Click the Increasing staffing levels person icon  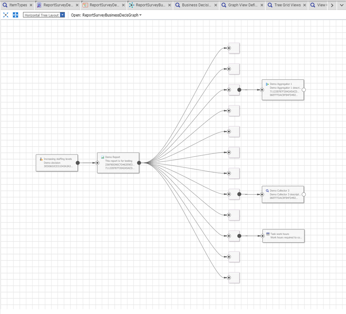coord(41,159)
